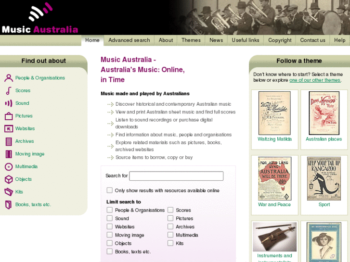
Task: Click the Waltzing Matilda sheet music cover
Action: coord(274,113)
